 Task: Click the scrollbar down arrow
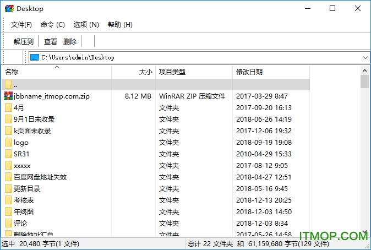(364, 231)
